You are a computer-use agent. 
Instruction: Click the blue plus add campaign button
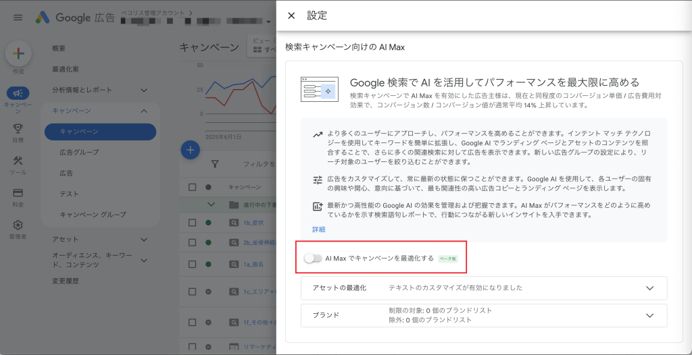(x=190, y=150)
